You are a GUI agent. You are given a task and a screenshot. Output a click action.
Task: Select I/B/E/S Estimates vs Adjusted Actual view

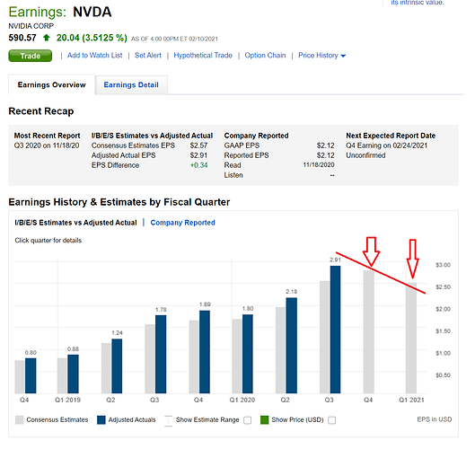tap(75, 223)
